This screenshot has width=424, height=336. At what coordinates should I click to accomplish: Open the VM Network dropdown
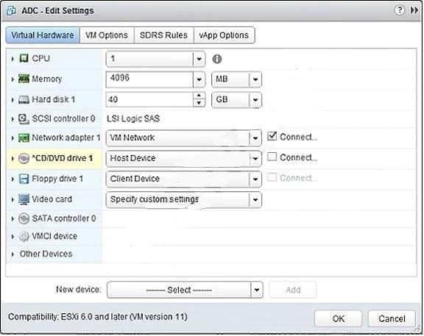click(184, 138)
